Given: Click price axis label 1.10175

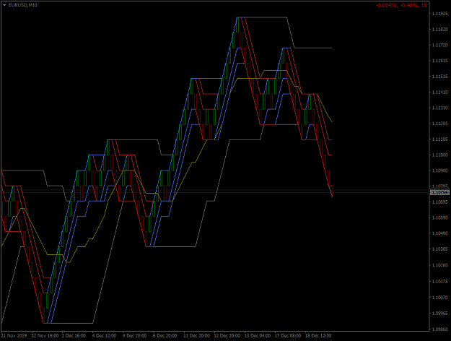Looking at the screenshot, I should click(x=439, y=281).
